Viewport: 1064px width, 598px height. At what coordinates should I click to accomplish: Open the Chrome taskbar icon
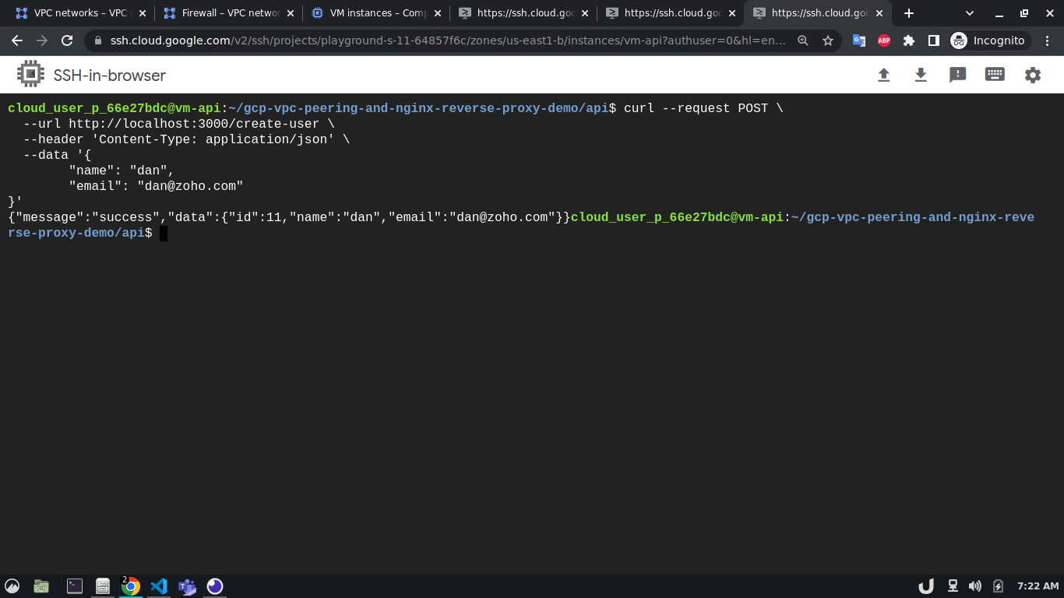[131, 586]
